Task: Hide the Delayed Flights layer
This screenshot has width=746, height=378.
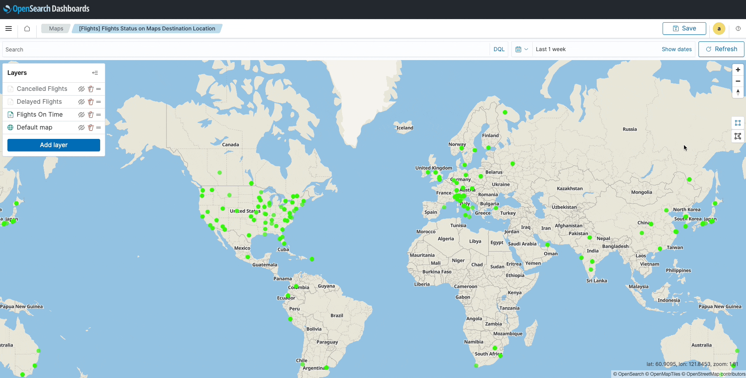Action: pos(81,102)
